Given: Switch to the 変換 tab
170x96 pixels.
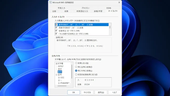Looking at the screenshot, I should click(x=66, y=11).
